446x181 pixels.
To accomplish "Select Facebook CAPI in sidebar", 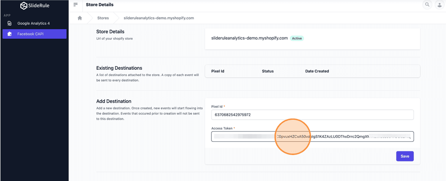I will (x=34, y=34).
